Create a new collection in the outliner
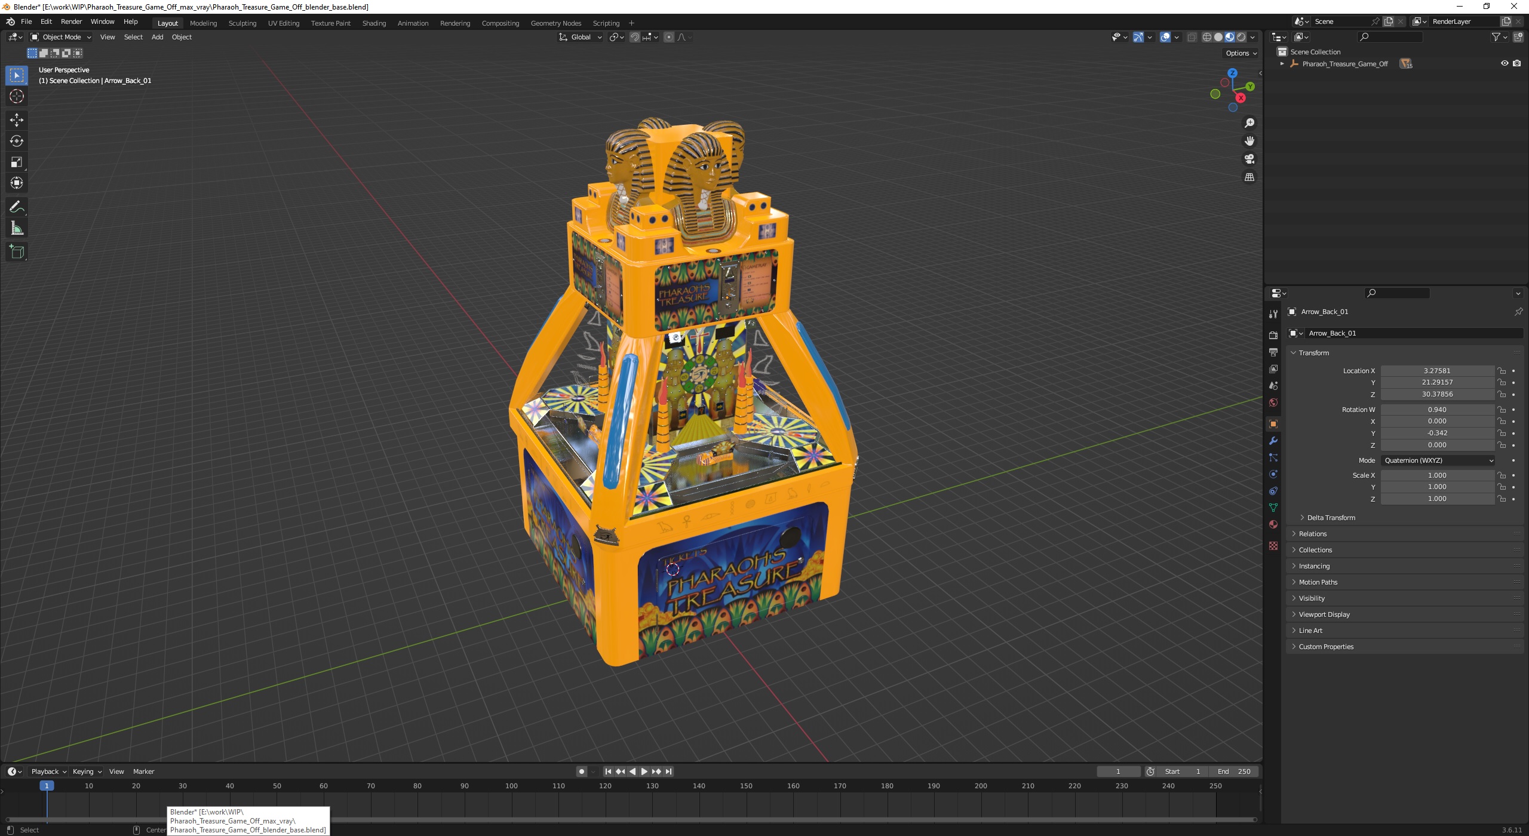 tap(1518, 37)
